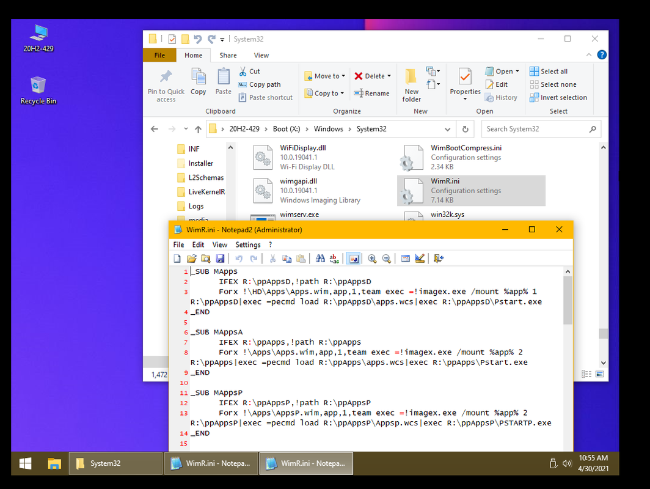The height and width of the screenshot is (489, 650).
Task: Click the Windows breadcrumb in address bar
Action: pos(328,129)
